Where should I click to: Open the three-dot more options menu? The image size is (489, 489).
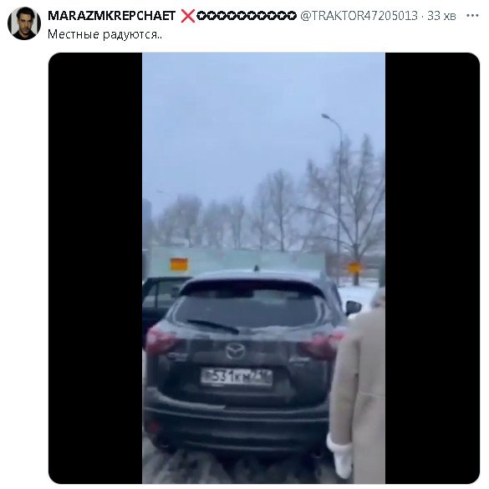(x=472, y=16)
